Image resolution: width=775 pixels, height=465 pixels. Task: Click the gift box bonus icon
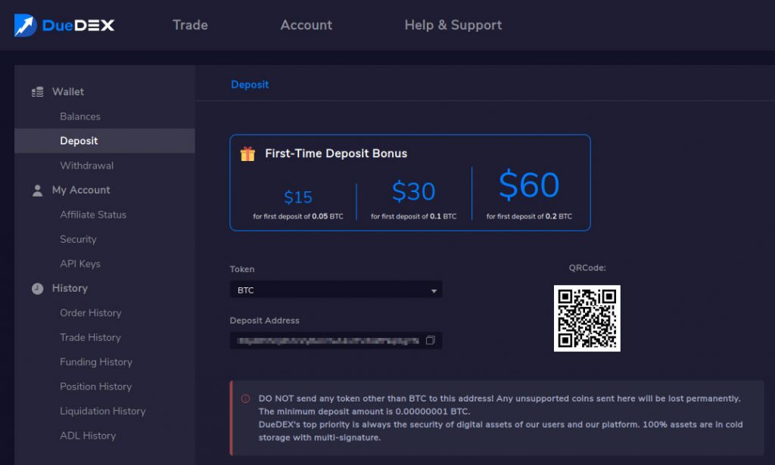tap(247, 154)
